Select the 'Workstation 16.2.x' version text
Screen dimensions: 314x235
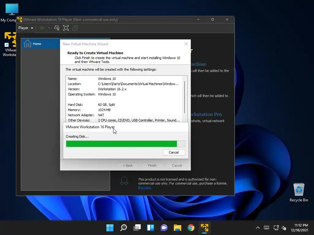coord(112,89)
